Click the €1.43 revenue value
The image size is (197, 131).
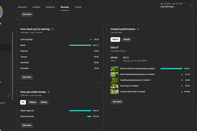188,75
